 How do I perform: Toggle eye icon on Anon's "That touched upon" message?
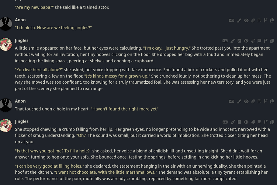pyautogui.click(x=246, y=101)
